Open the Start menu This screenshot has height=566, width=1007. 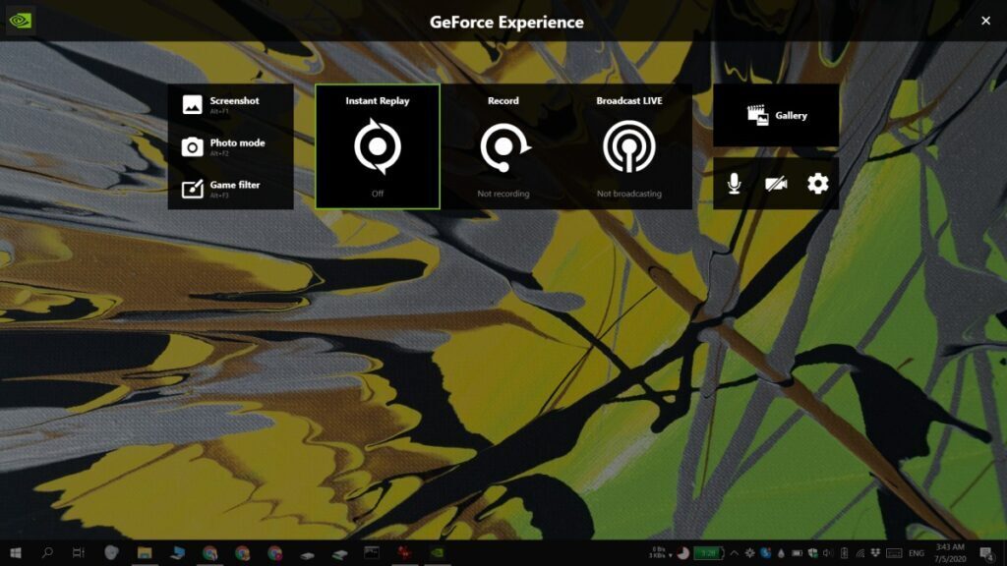point(14,552)
